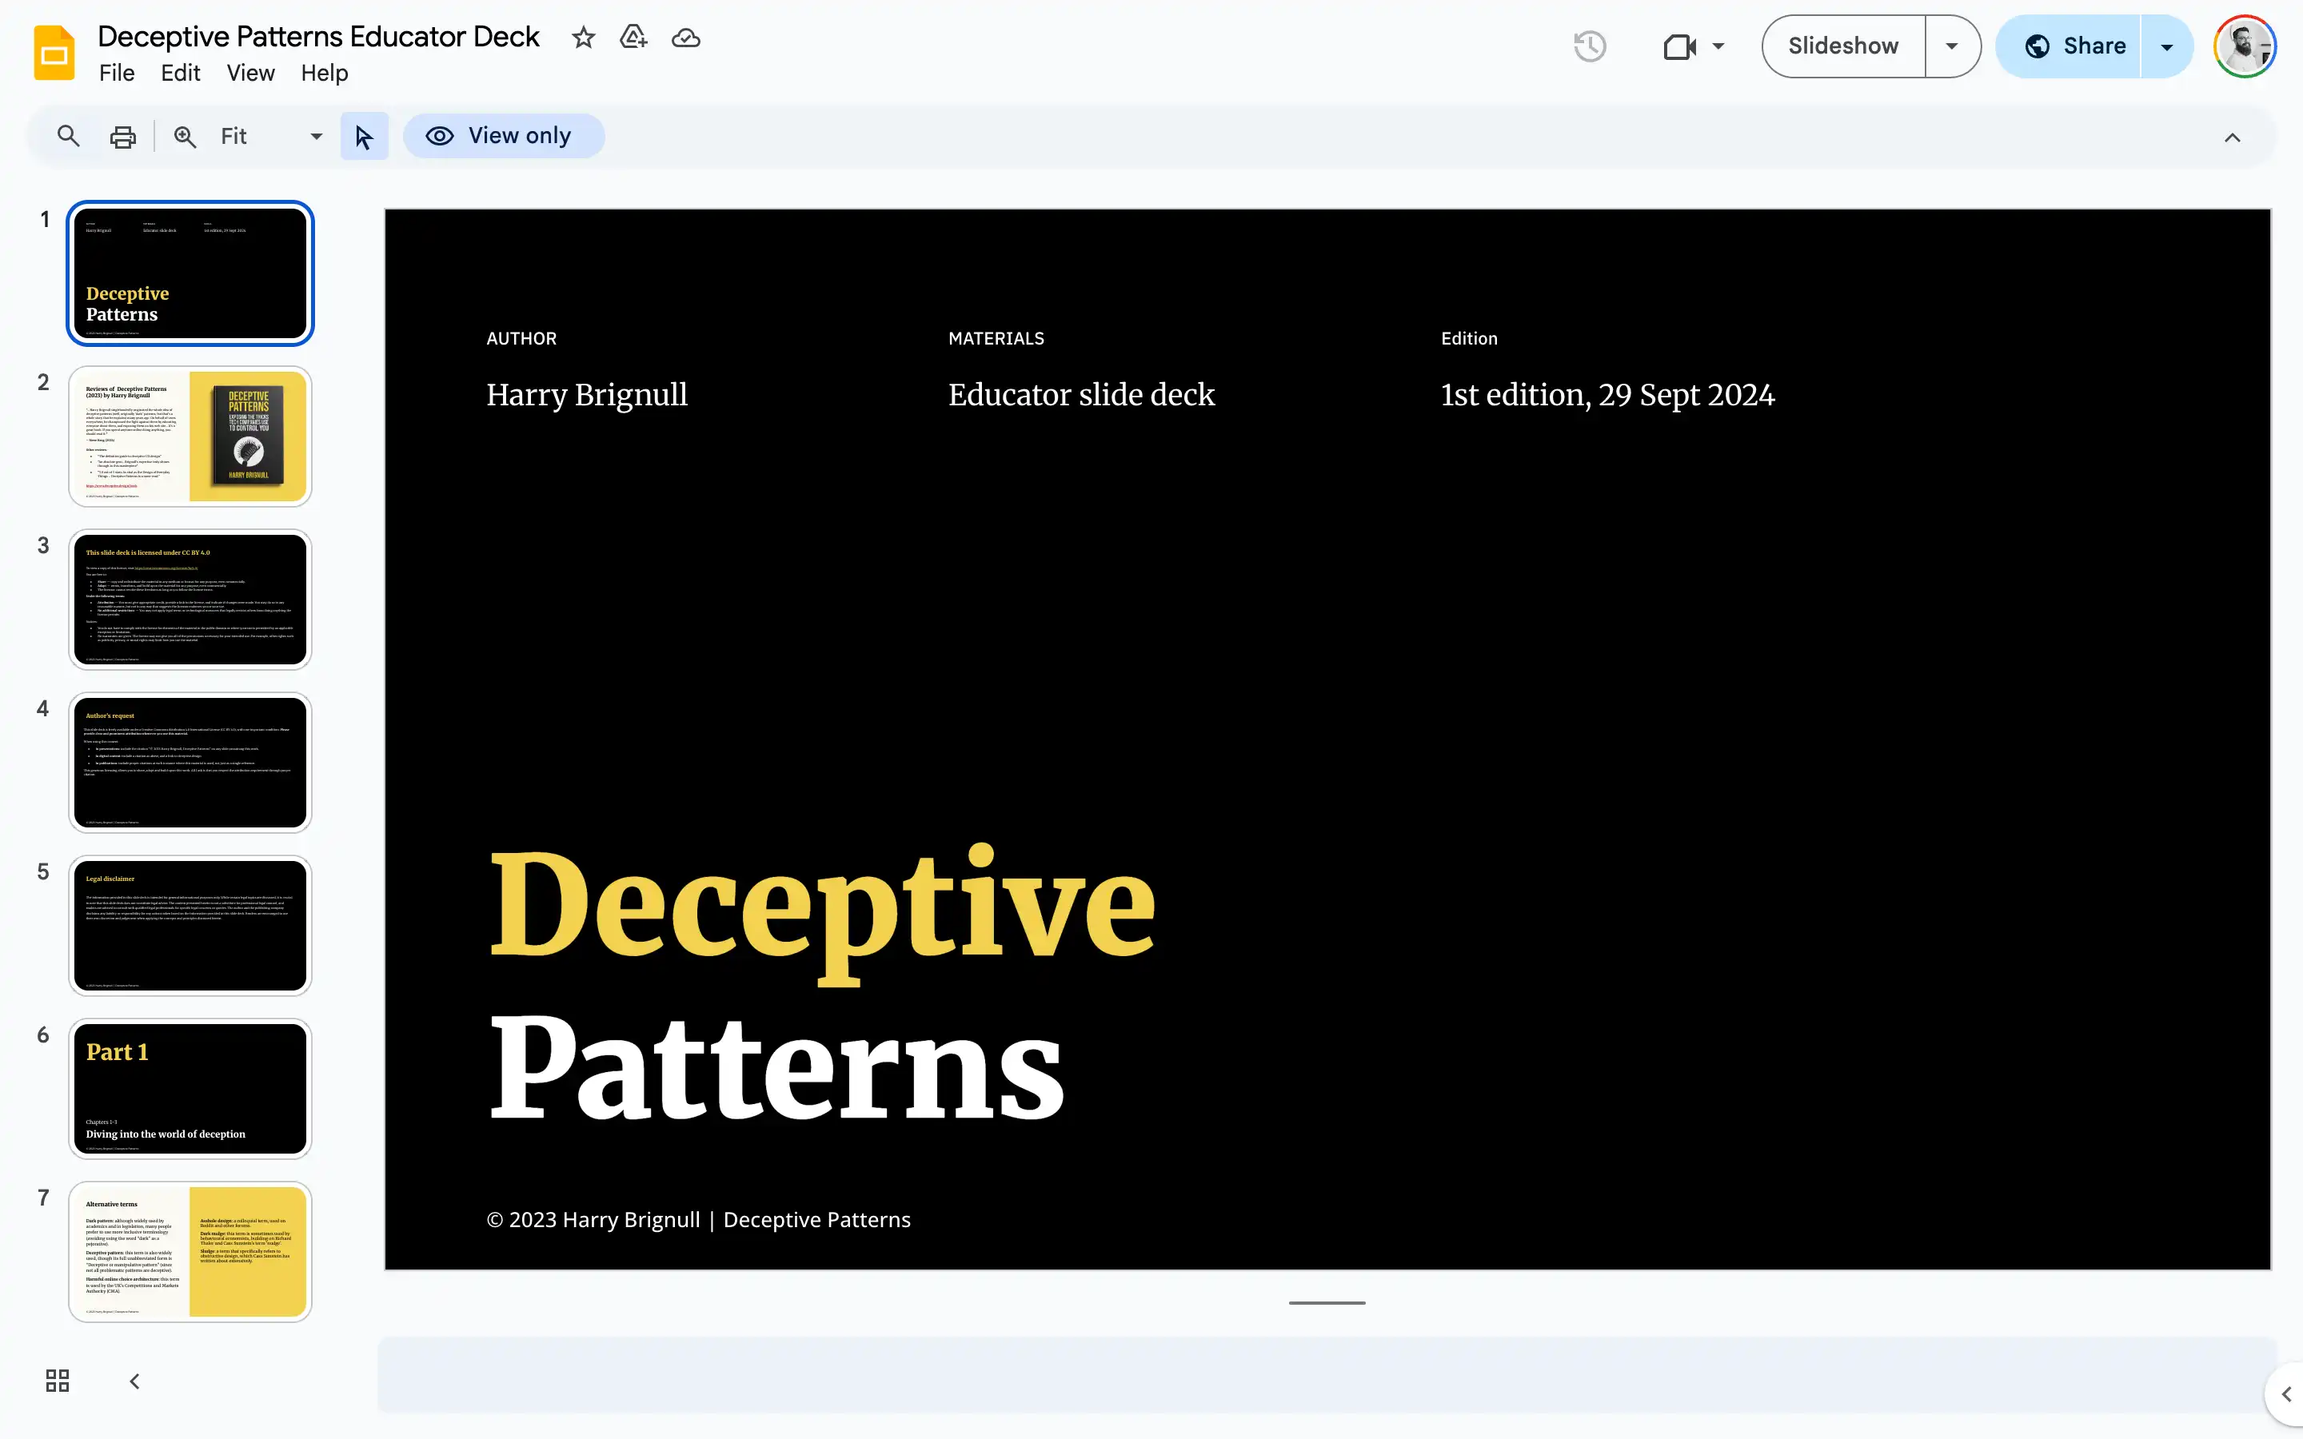This screenshot has height=1439, width=2303.
Task: Open version history clock icon
Action: [x=1589, y=46]
